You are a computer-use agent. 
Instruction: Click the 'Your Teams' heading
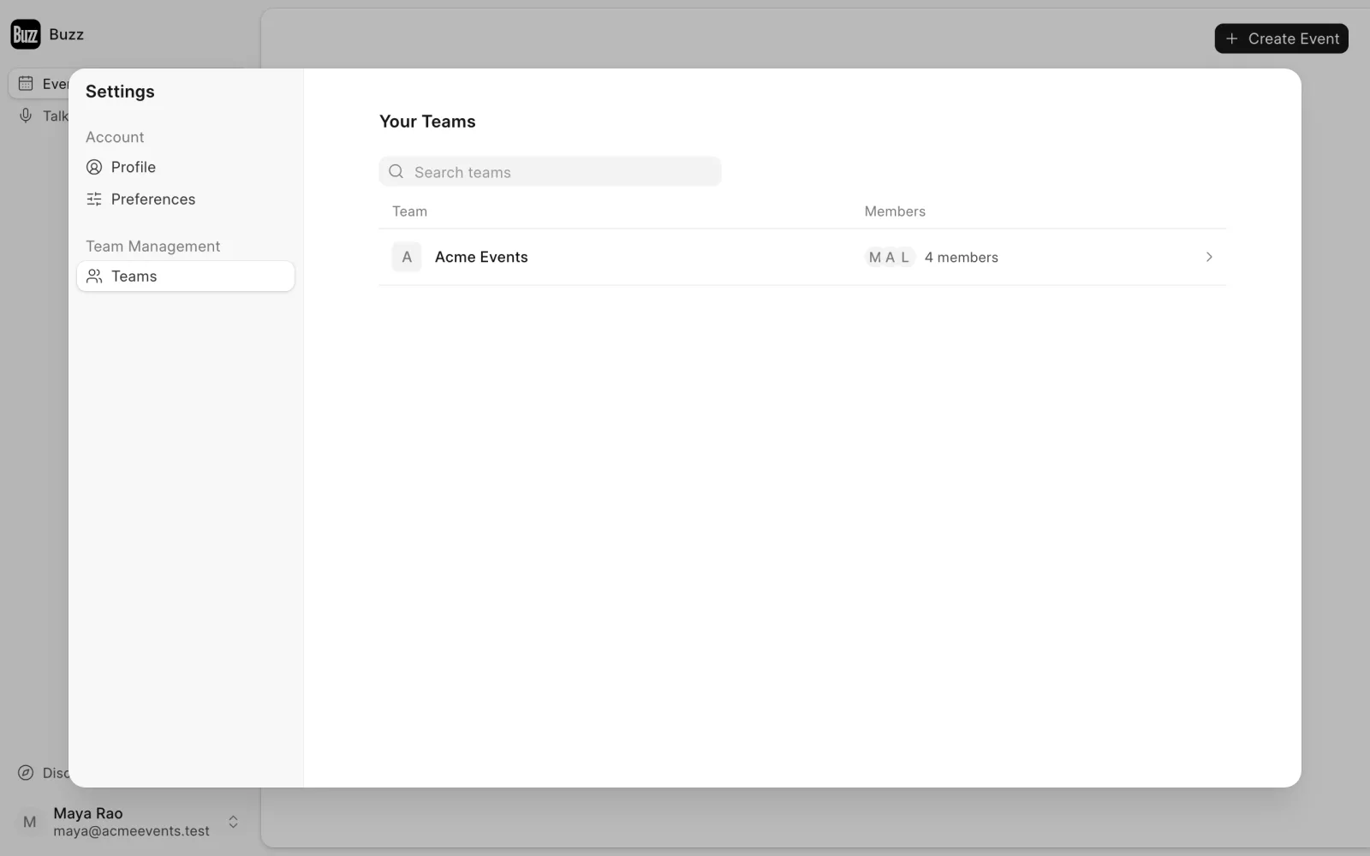[427, 122]
